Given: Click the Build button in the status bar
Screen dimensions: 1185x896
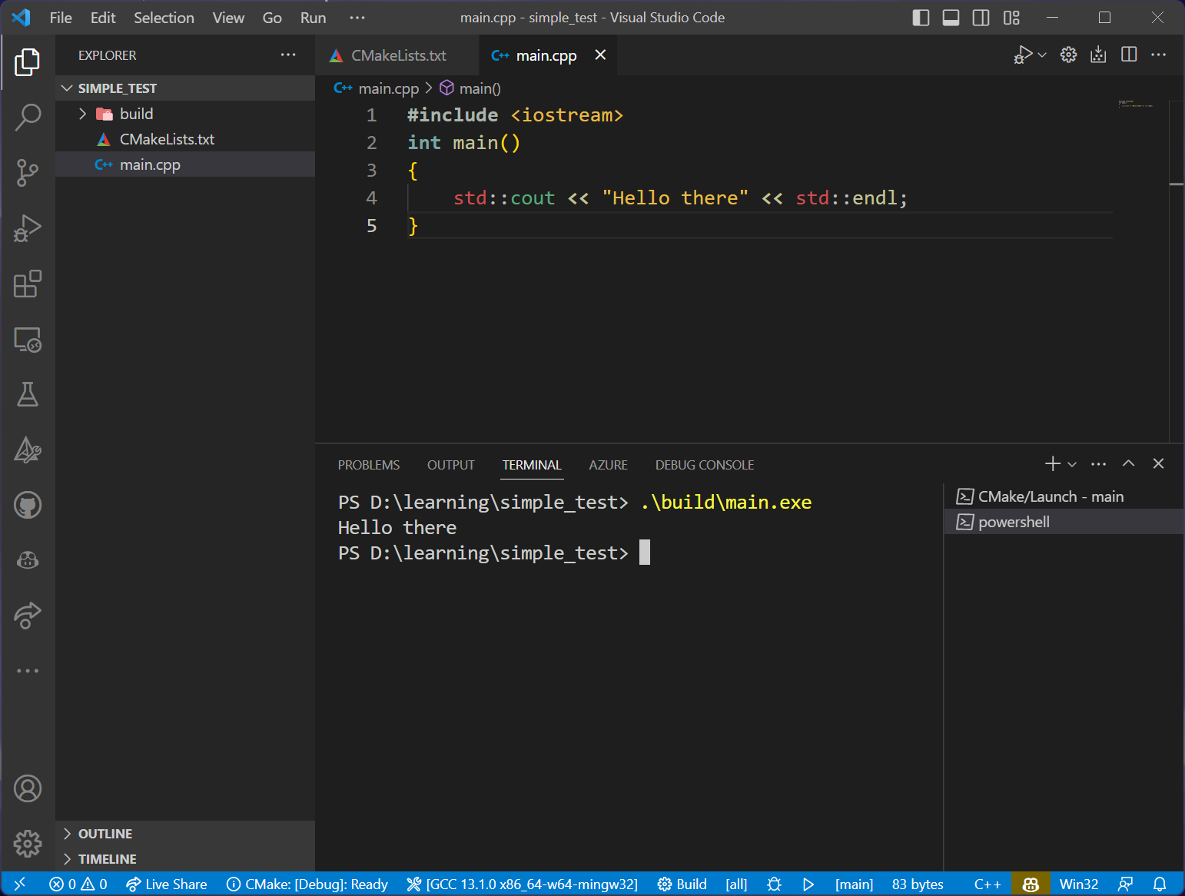Looking at the screenshot, I should (x=682, y=884).
